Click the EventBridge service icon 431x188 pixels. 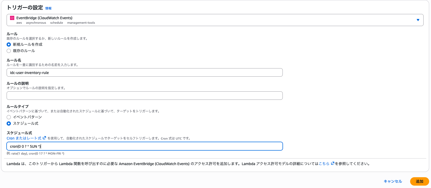click(12, 18)
